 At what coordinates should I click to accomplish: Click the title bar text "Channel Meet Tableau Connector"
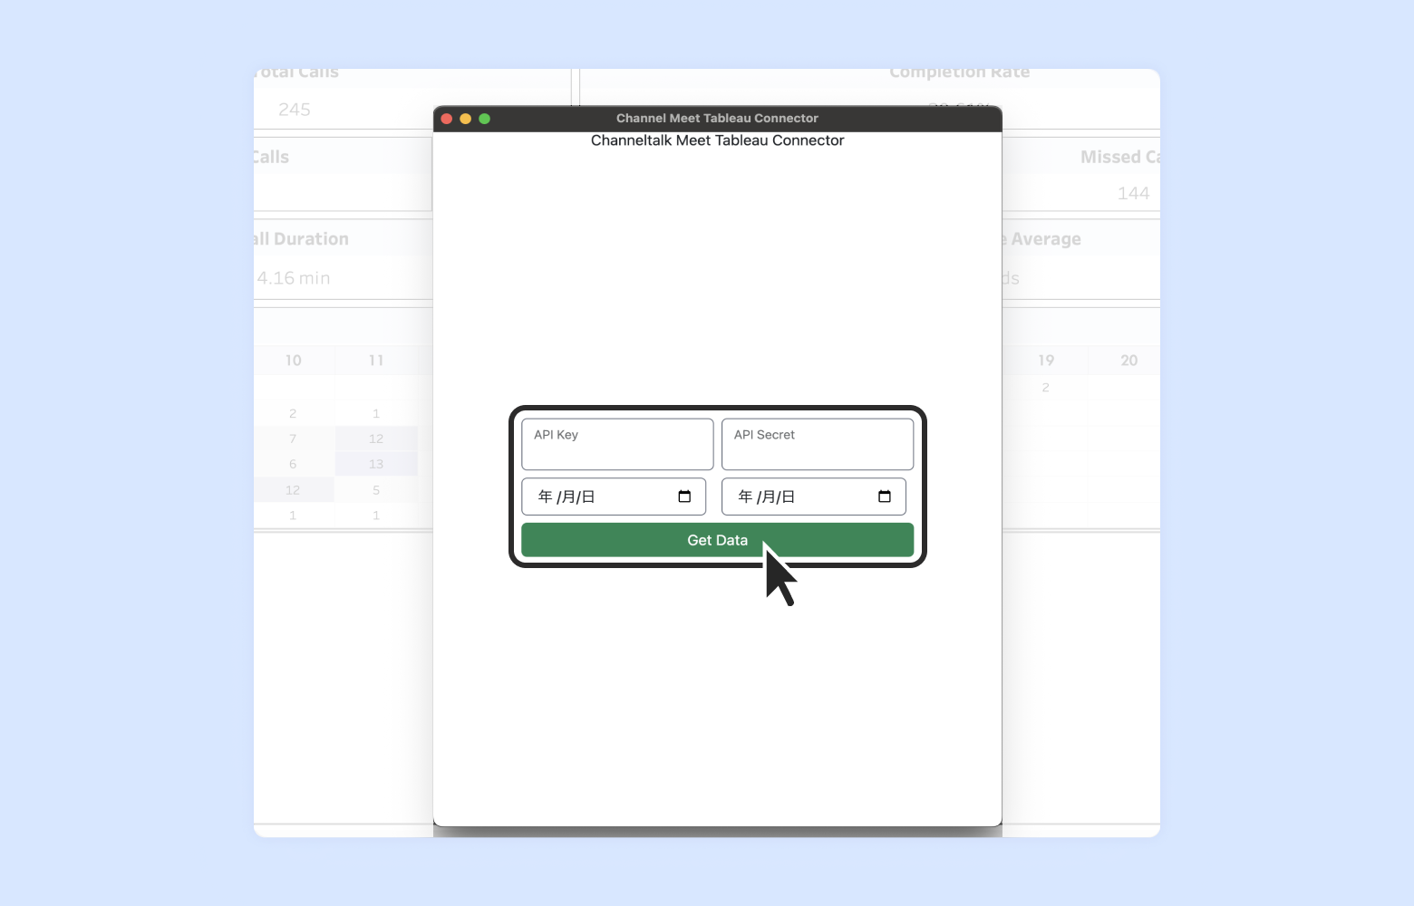pyautogui.click(x=717, y=119)
